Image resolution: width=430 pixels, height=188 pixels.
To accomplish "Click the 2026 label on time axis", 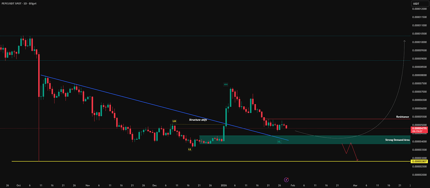I will 223,185.
